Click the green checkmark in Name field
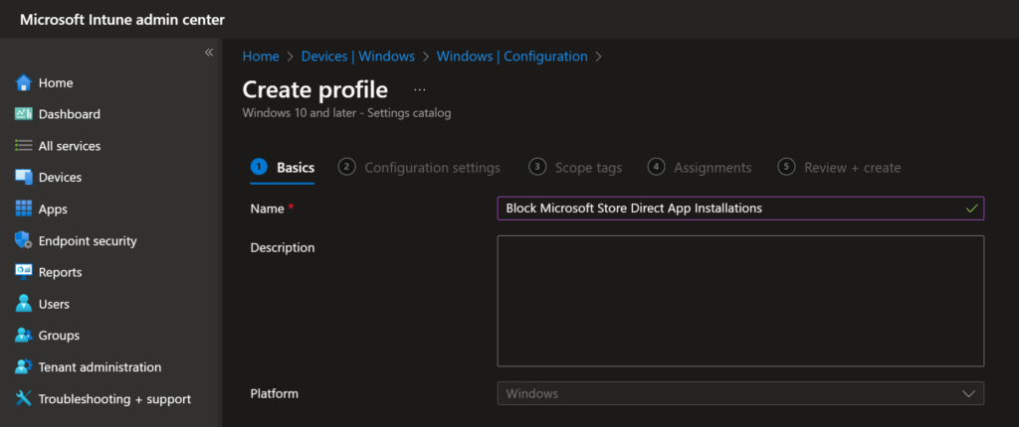Image resolution: width=1019 pixels, height=427 pixels. point(971,209)
